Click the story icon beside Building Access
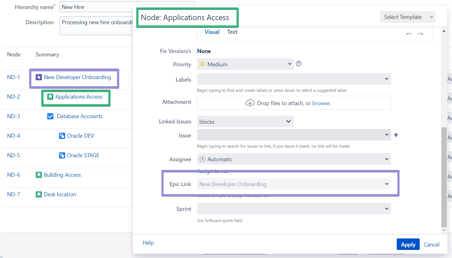 tap(39, 175)
